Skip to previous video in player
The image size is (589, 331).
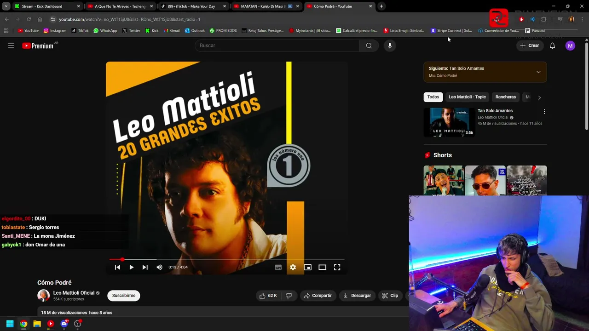point(117,267)
